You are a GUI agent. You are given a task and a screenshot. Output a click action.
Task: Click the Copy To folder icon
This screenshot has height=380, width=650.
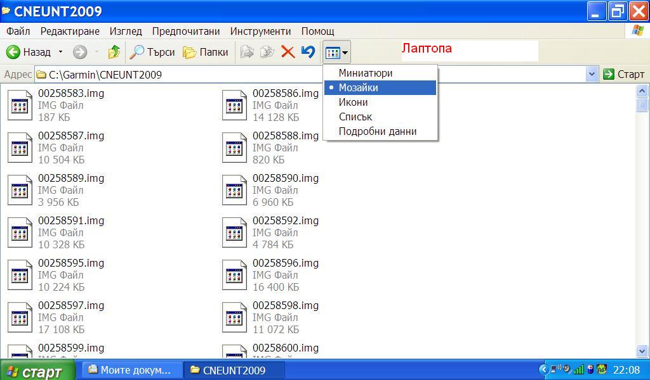point(267,52)
